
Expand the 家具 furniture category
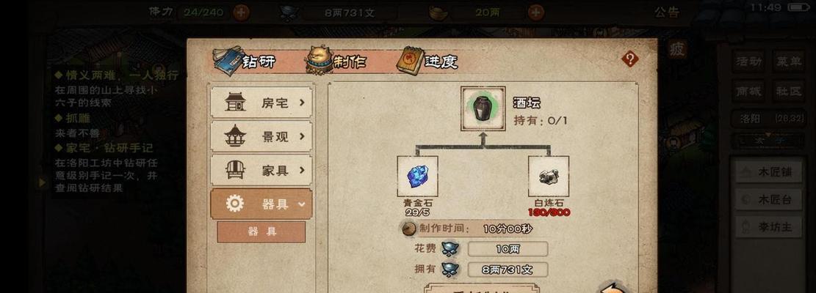point(261,170)
